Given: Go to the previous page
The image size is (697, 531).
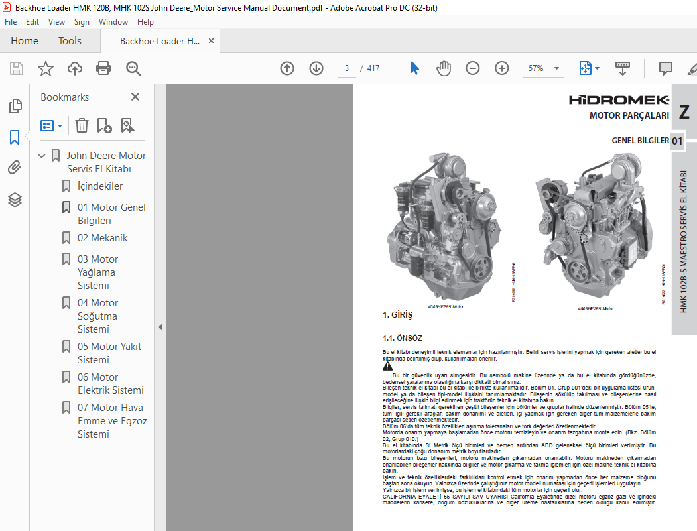Looking at the screenshot, I should click(x=287, y=68).
